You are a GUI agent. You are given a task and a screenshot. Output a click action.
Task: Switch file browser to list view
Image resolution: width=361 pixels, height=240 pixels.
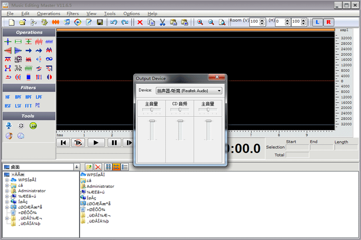click(x=125, y=167)
